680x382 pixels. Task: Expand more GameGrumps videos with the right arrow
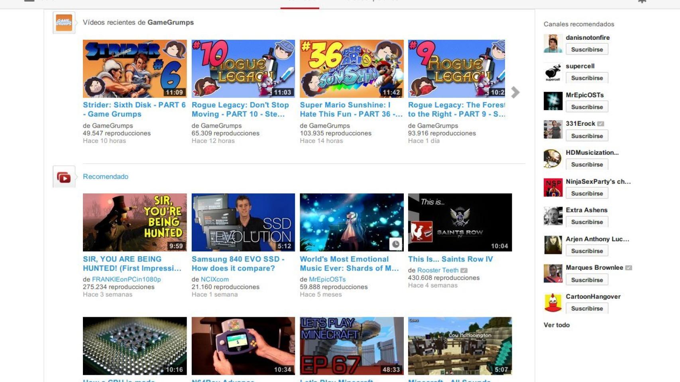(x=516, y=92)
